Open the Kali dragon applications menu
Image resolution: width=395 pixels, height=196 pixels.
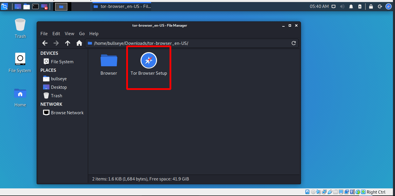[4, 6]
